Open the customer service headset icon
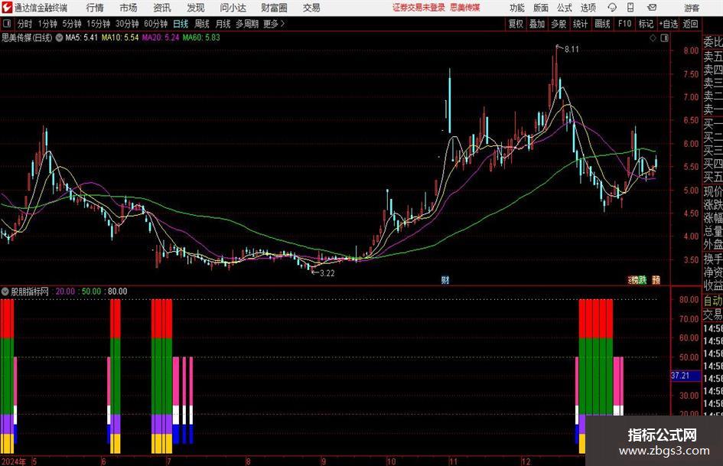The width and height of the screenshot is (723, 466). (x=612, y=8)
